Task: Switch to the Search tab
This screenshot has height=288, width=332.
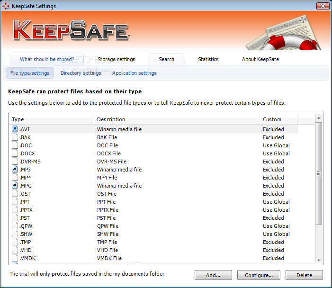Action: (x=166, y=59)
